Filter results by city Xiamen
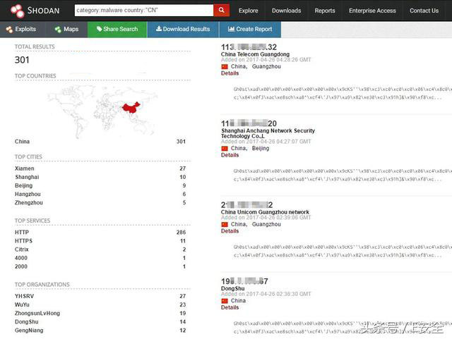The height and width of the screenshot is (339, 452). coord(100,168)
